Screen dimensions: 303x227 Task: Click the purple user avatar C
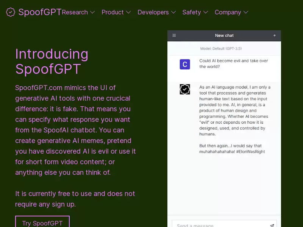185,64
